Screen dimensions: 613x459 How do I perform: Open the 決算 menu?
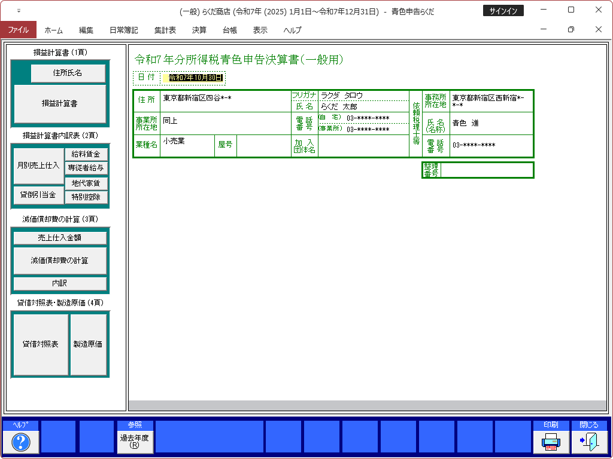[x=199, y=30]
